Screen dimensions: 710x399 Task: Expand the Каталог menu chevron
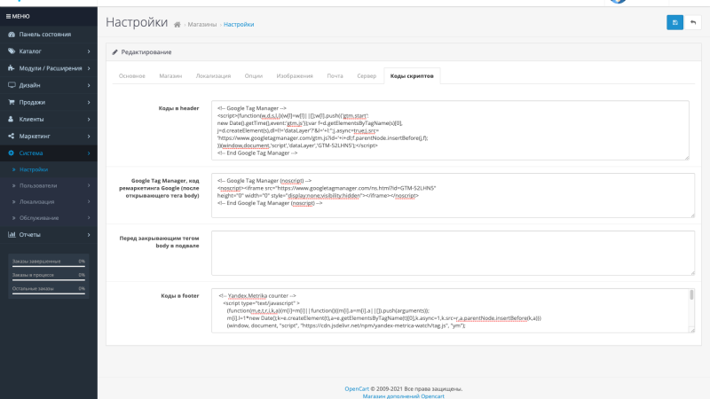click(x=89, y=51)
